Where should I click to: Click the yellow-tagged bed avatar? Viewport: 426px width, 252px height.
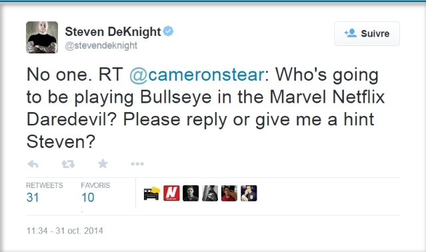(152, 193)
